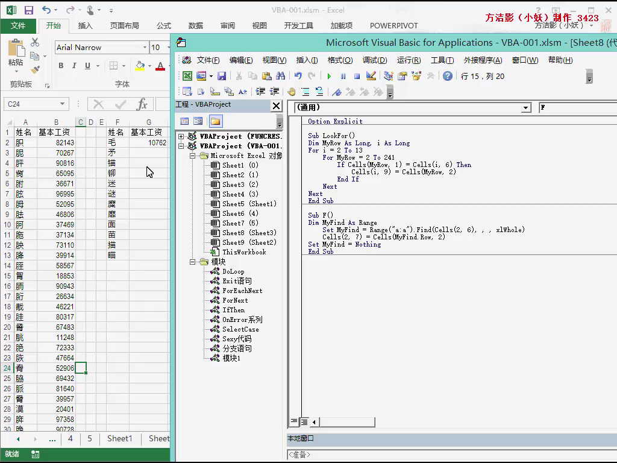This screenshot has width=617, height=463.
Task: Select cell G2 containing 10762
Action: (149, 142)
